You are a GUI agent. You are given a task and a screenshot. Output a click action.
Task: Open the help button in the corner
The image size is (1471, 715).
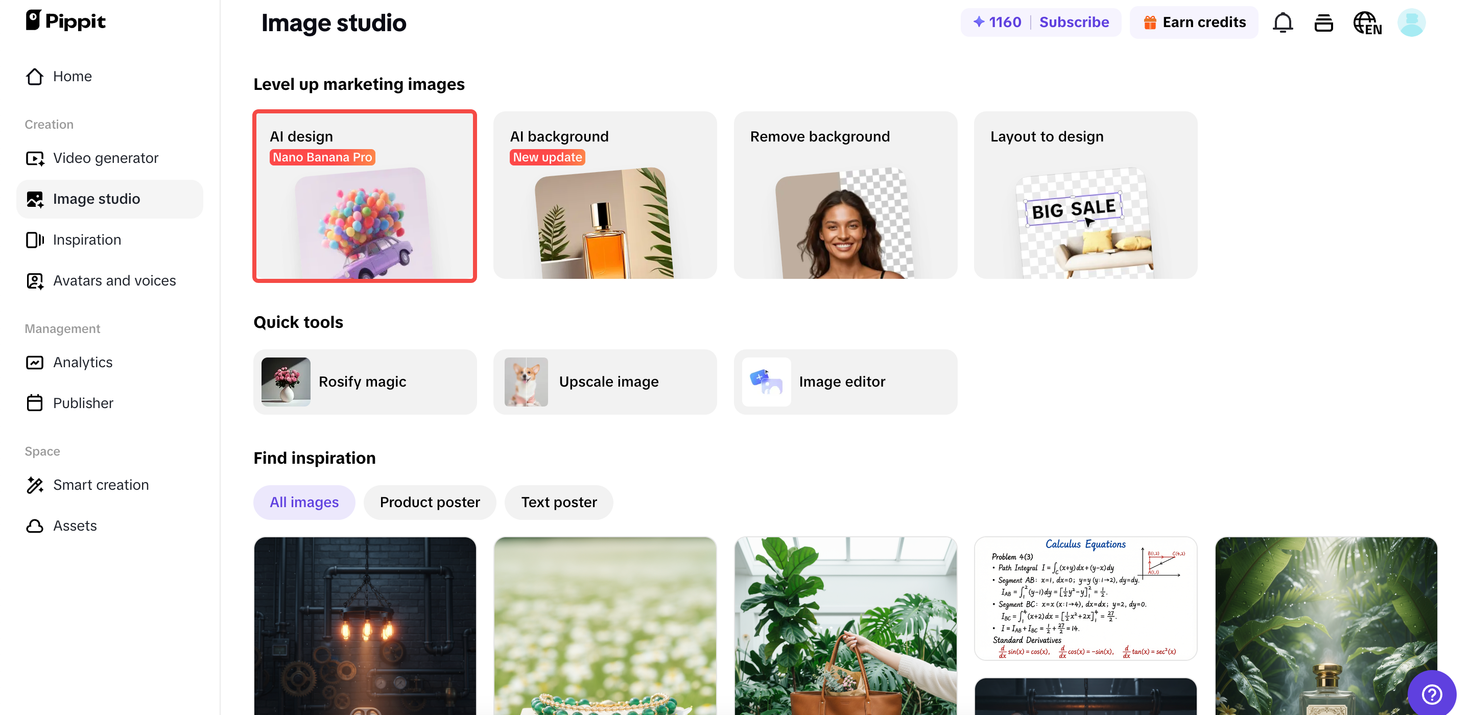(1432, 694)
